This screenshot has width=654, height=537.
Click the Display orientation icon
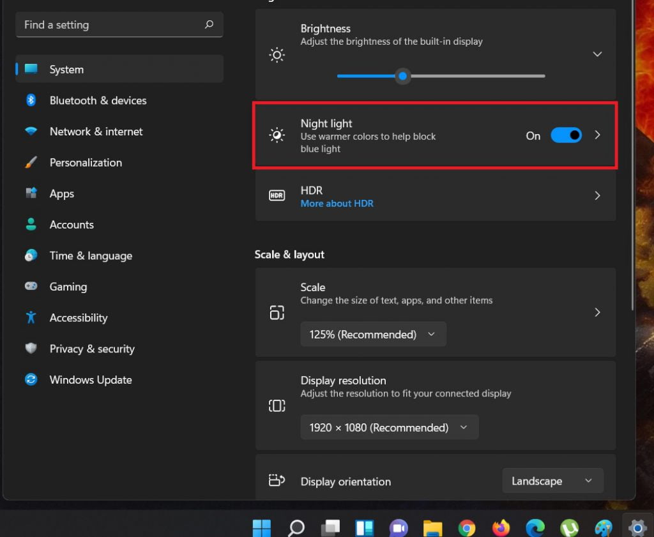coord(277,481)
